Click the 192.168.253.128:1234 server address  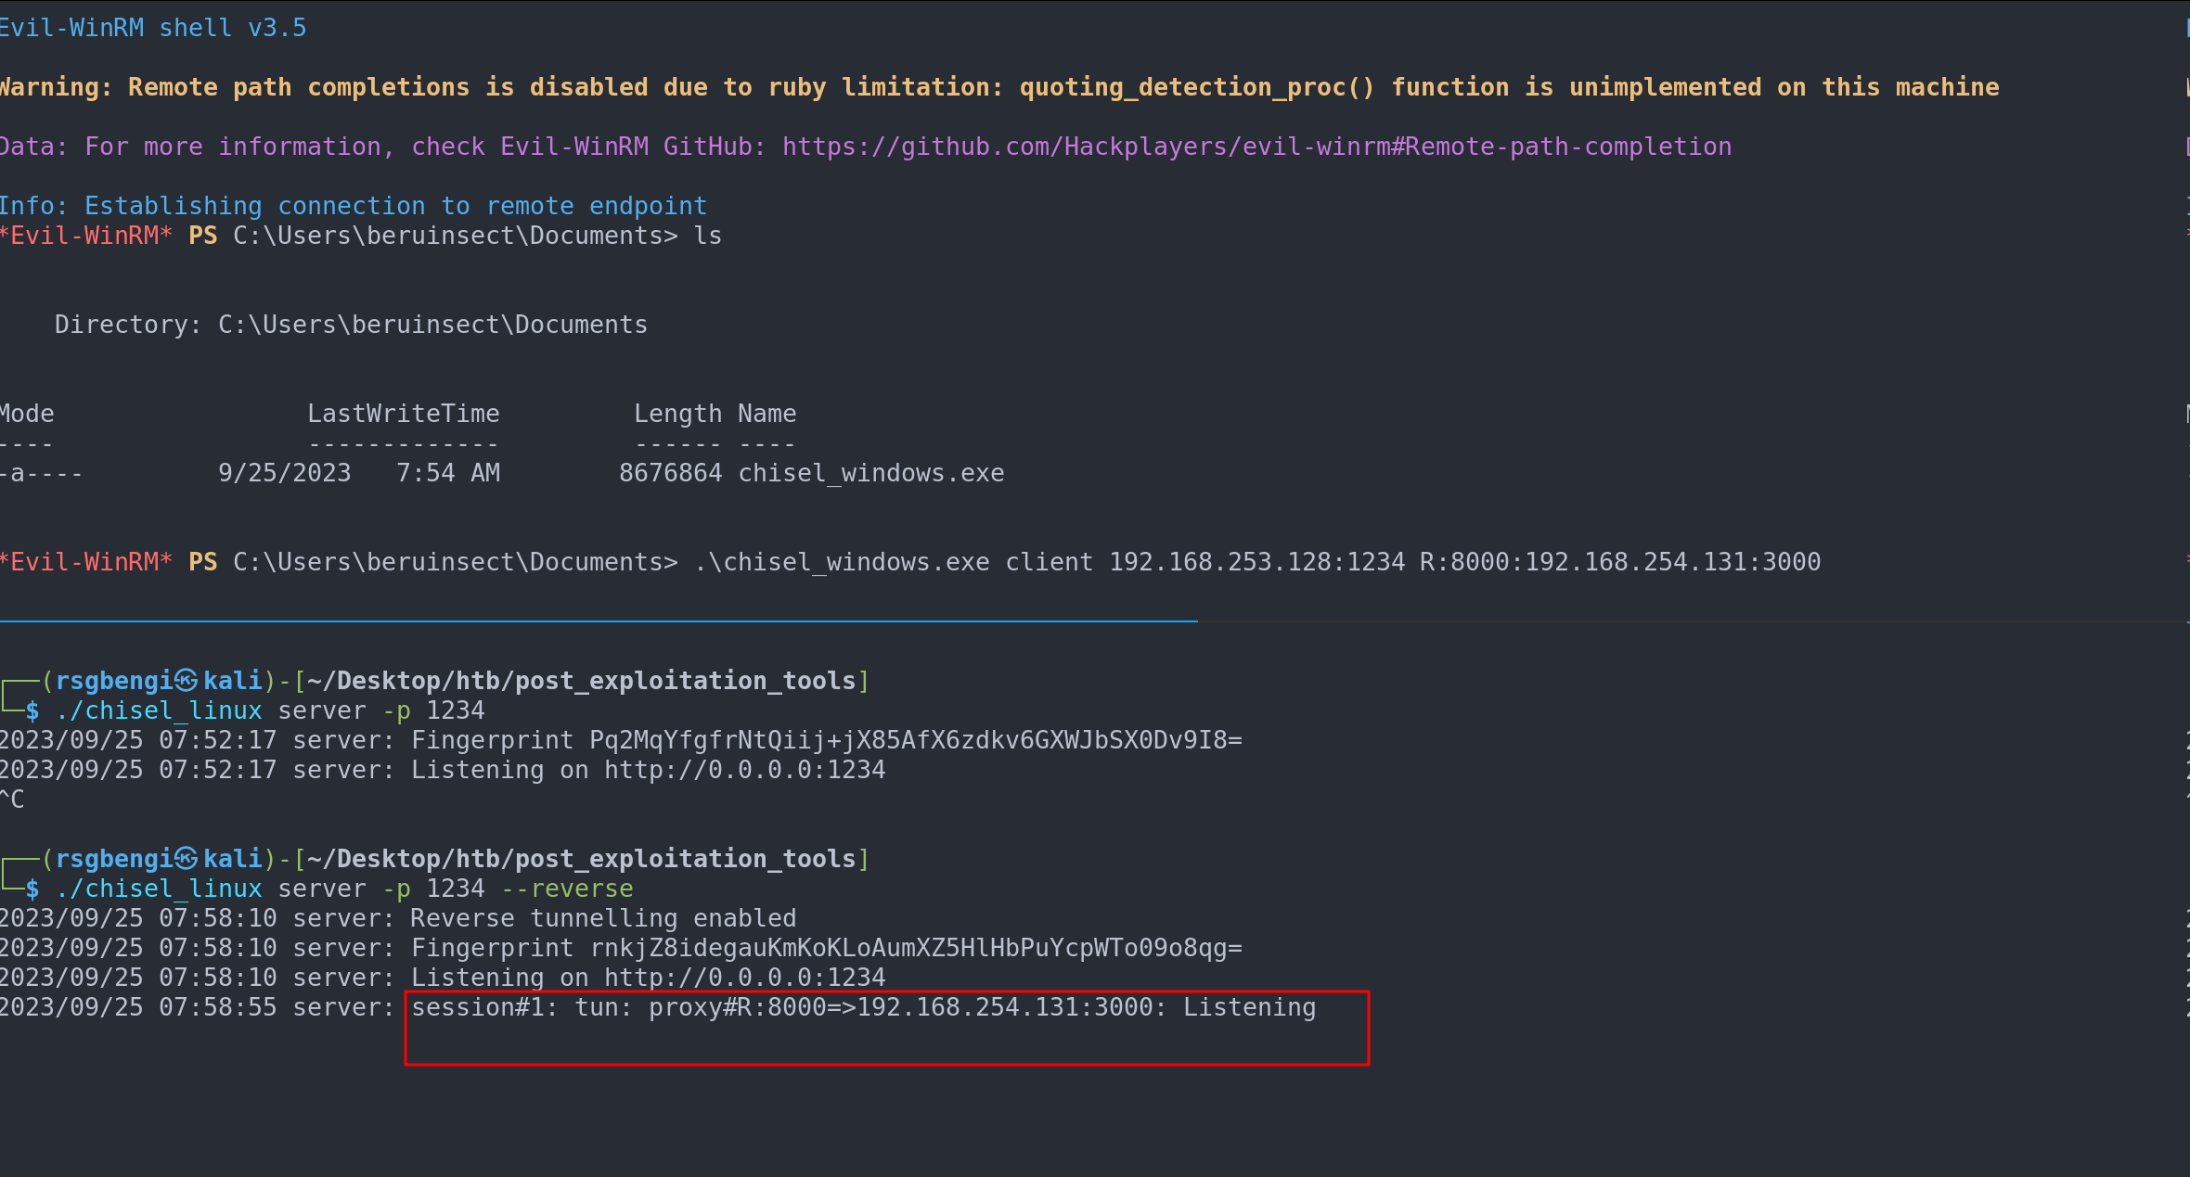tap(1256, 562)
